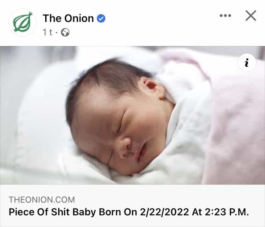
Task: Click The Onion's green onion logo avatar
Action: click(23, 23)
